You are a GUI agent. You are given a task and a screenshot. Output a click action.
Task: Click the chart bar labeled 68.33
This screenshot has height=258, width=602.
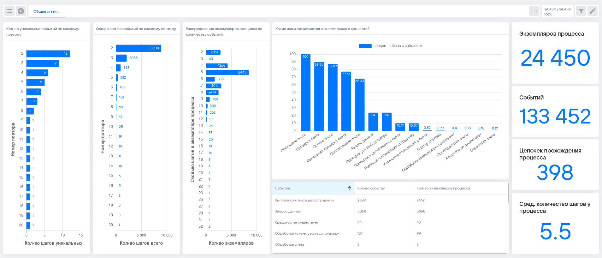360,105
